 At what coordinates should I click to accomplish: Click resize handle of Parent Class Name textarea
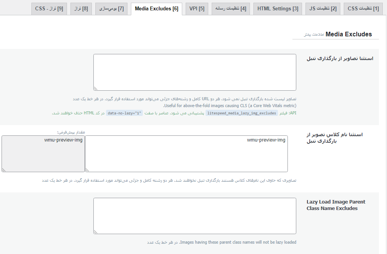point(96,232)
